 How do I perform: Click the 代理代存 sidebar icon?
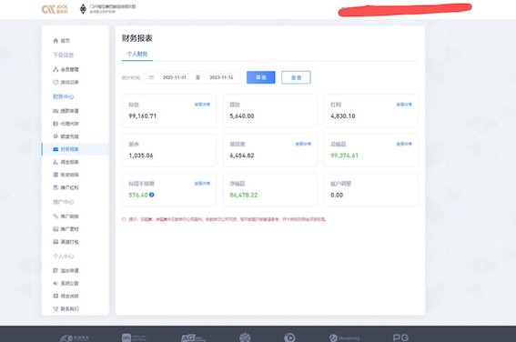[x=56, y=124]
